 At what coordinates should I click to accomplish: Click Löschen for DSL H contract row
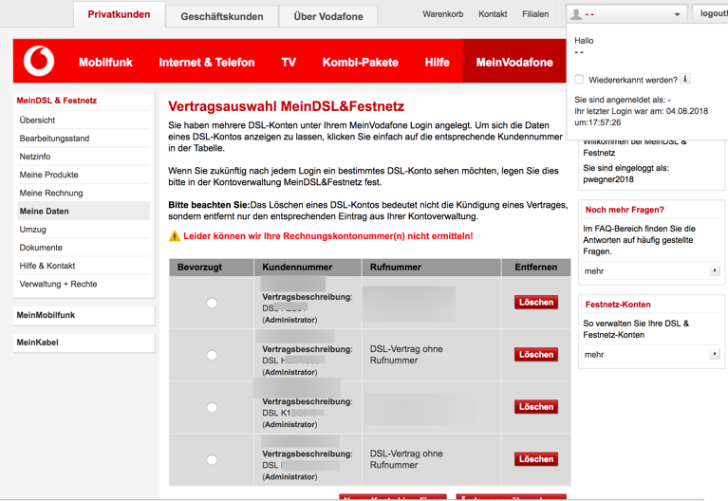click(x=535, y=355)
